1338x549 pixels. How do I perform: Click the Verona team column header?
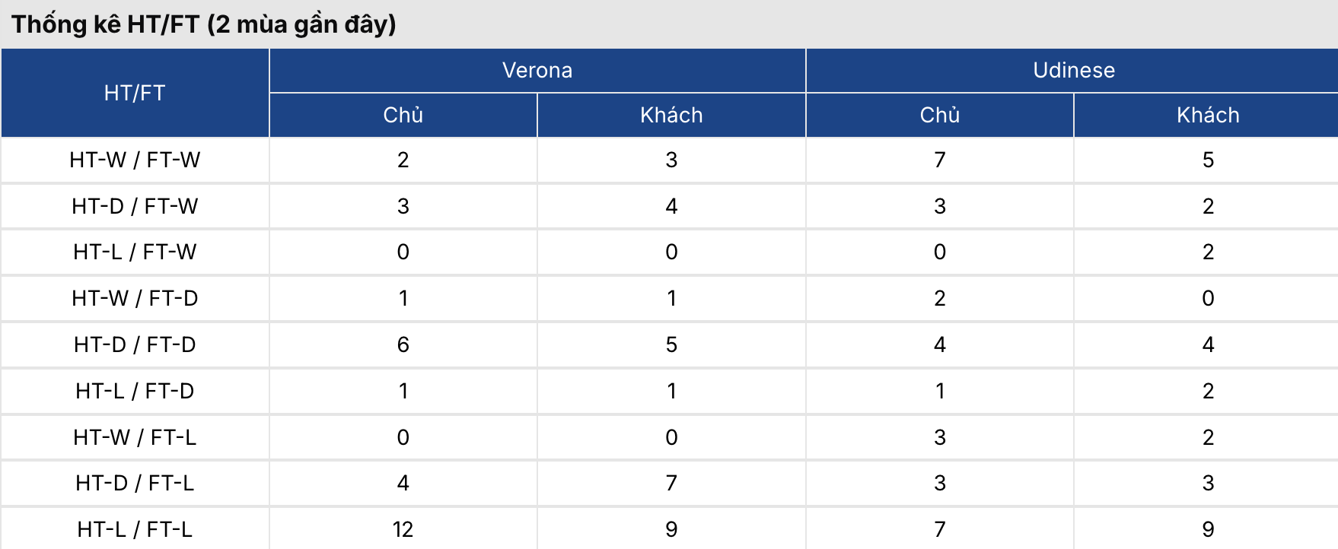click(x=537, y=71)
